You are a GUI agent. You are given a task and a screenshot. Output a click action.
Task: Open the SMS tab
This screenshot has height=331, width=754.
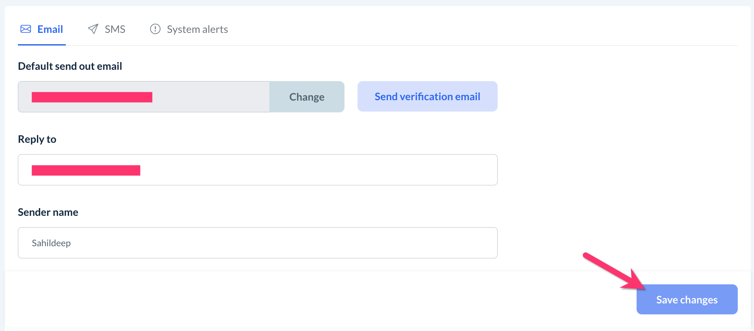(115, 29)
